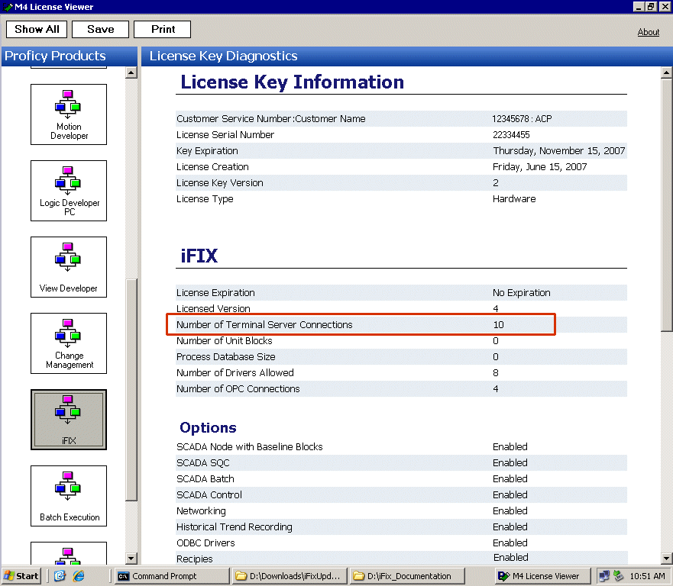Click the network computers tray icon

(604, 576)
